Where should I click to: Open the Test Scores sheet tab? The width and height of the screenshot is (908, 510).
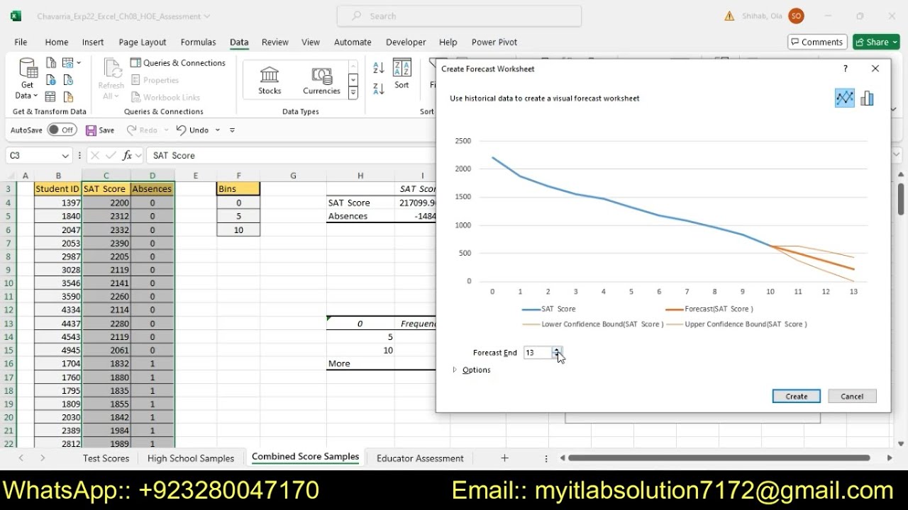[106, 458]
